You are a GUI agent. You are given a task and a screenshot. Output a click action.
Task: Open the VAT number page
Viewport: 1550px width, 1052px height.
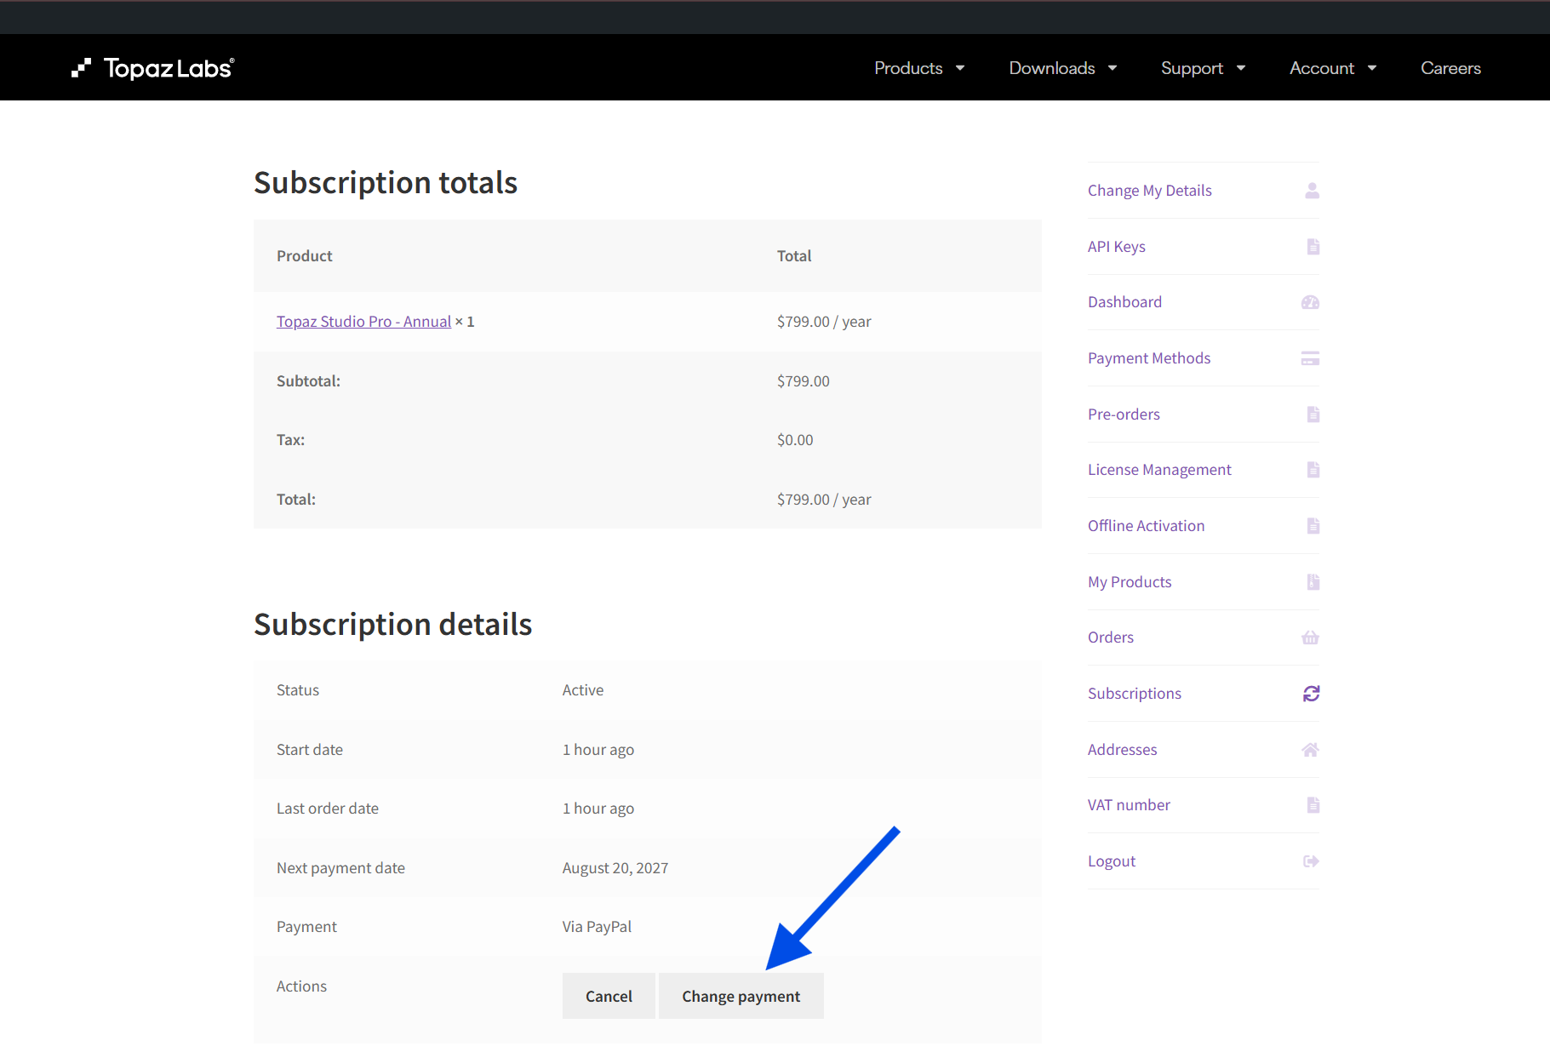1129,805
